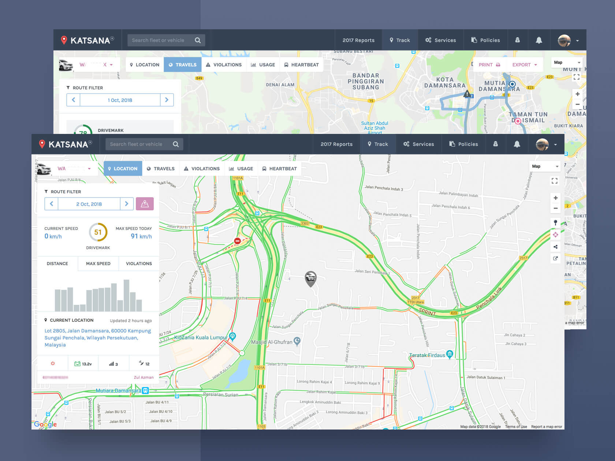Open the WA vehicle selector dropdown, front window

coord(74,169)
